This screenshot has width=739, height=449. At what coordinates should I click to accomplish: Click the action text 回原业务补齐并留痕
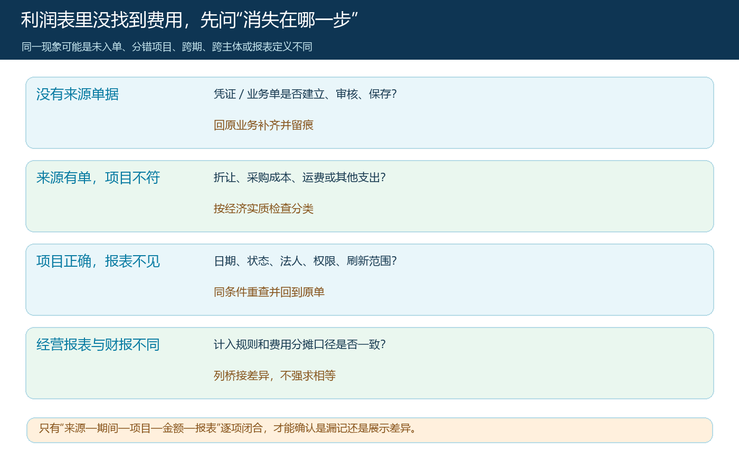(x=263, y=125)
